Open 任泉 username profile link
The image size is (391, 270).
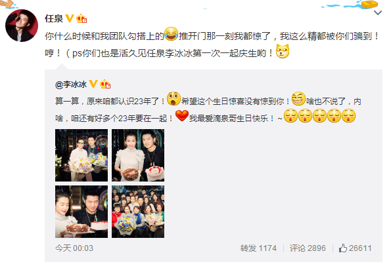pyautogui.click(x=54, y=18)
